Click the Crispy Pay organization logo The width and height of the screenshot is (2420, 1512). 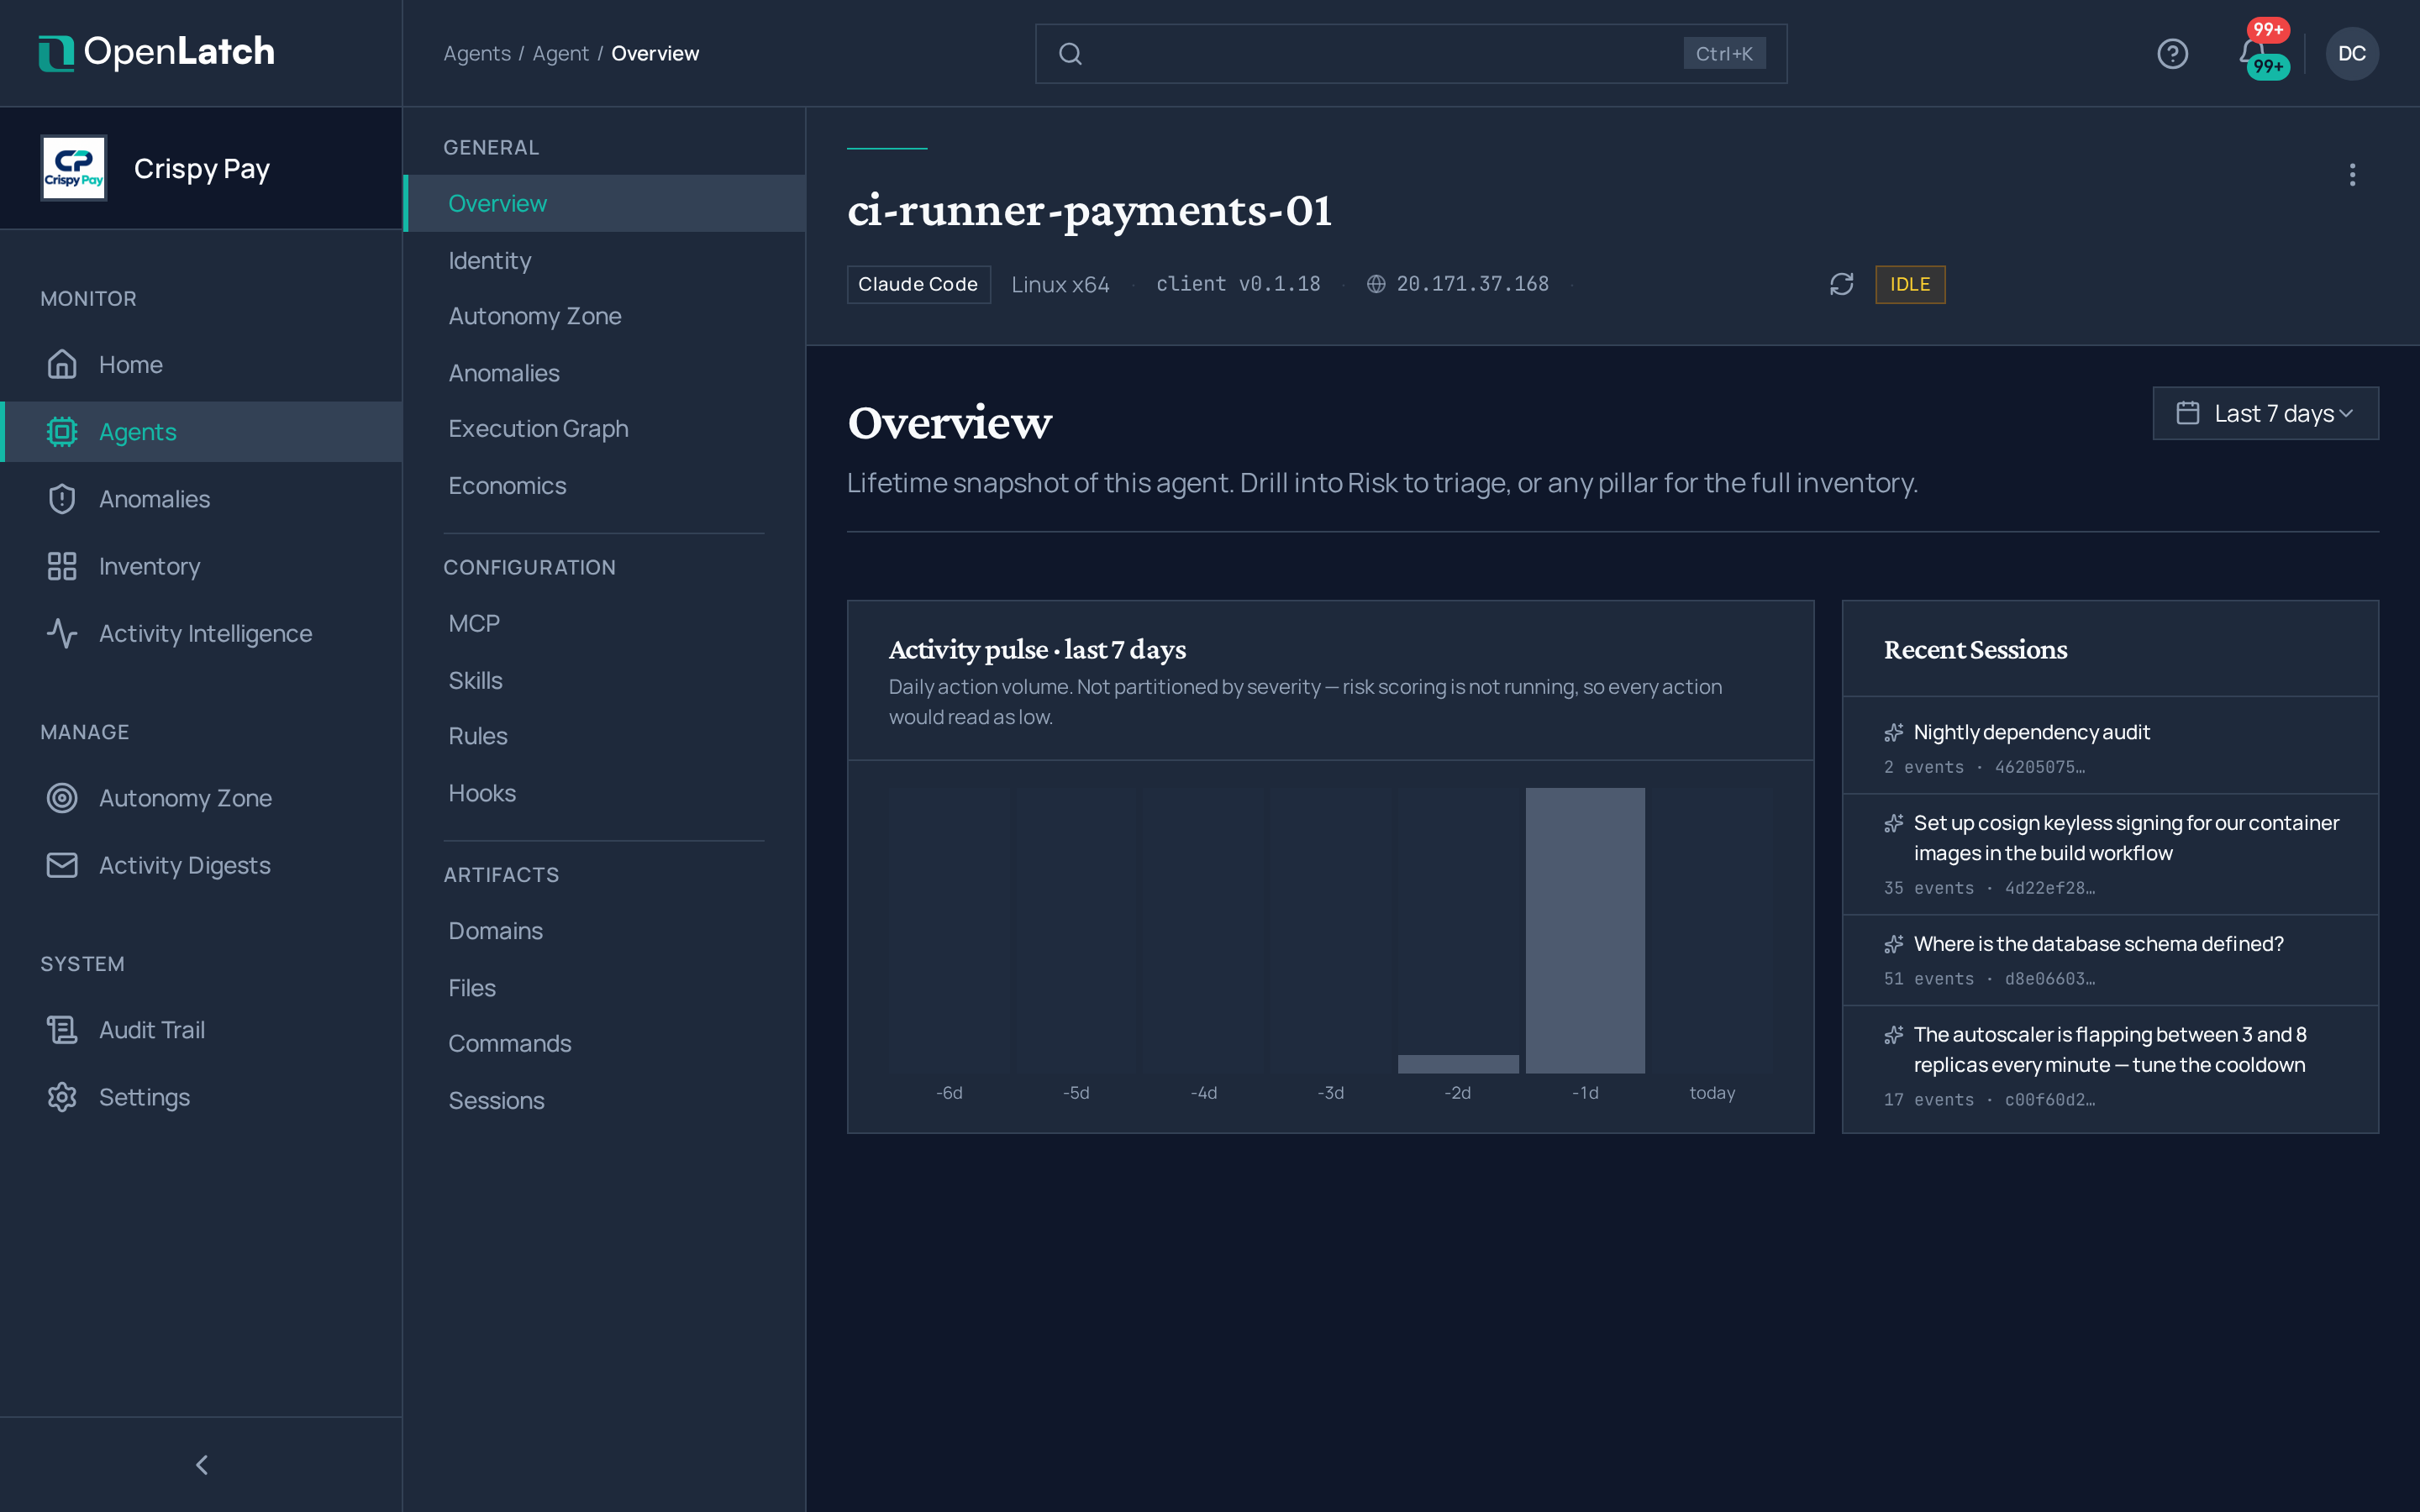tap(74, 168)
